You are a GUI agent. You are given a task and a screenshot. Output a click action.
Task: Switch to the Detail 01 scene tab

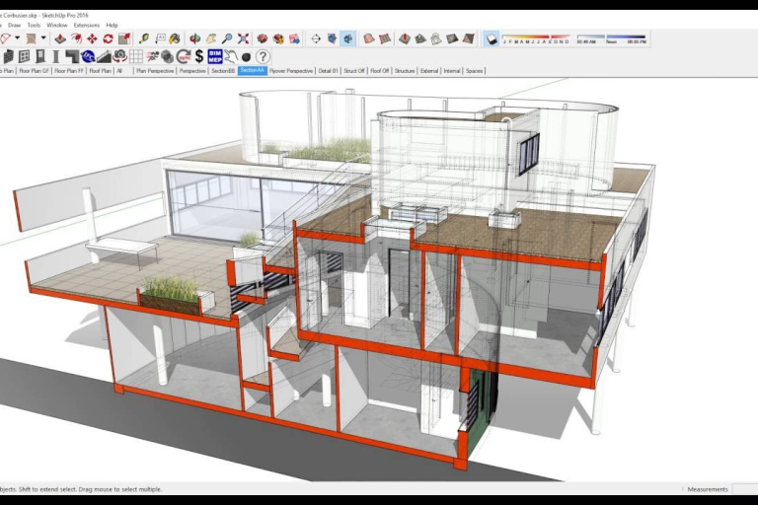coord(328,71)
